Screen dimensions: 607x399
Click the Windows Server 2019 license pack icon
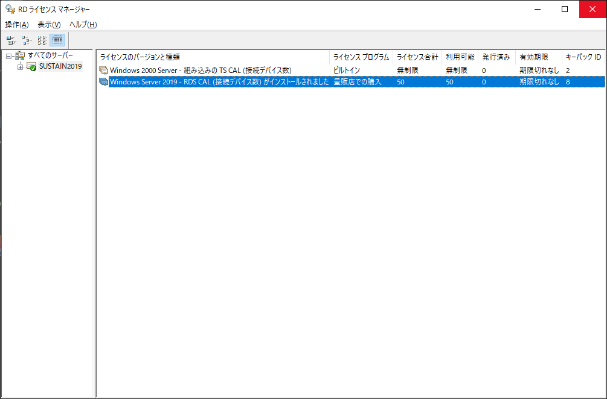[x=103, y=82]
